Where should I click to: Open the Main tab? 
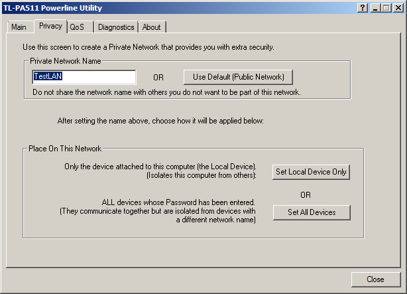[x=19, y=27]
